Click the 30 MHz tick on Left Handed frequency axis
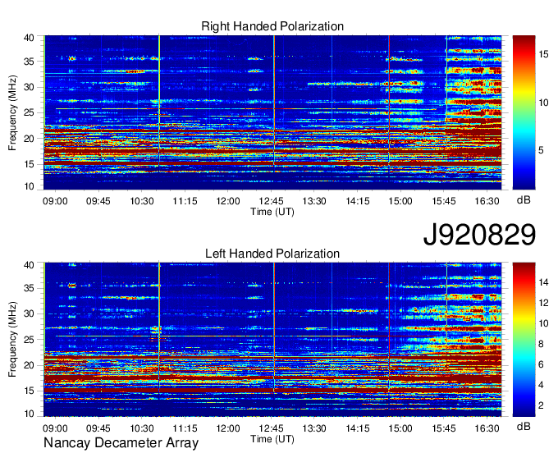The width and height of the screenshot is (558, 453). [x=30, y=313]
